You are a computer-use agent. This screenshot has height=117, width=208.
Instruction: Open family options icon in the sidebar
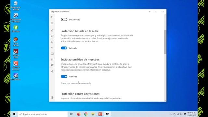52,71
